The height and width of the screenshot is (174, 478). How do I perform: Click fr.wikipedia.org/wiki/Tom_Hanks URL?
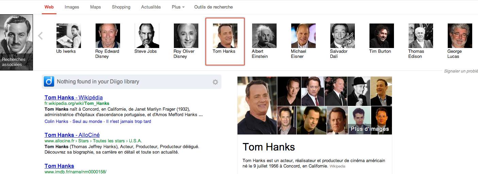point(77,104)
